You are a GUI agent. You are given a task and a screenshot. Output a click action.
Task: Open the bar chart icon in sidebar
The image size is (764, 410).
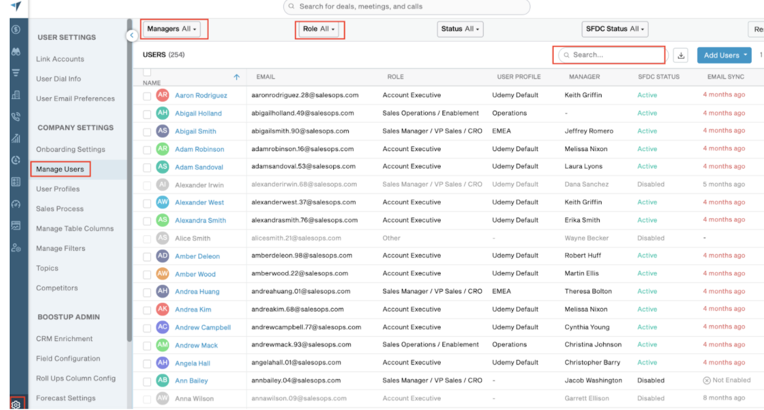16,138
